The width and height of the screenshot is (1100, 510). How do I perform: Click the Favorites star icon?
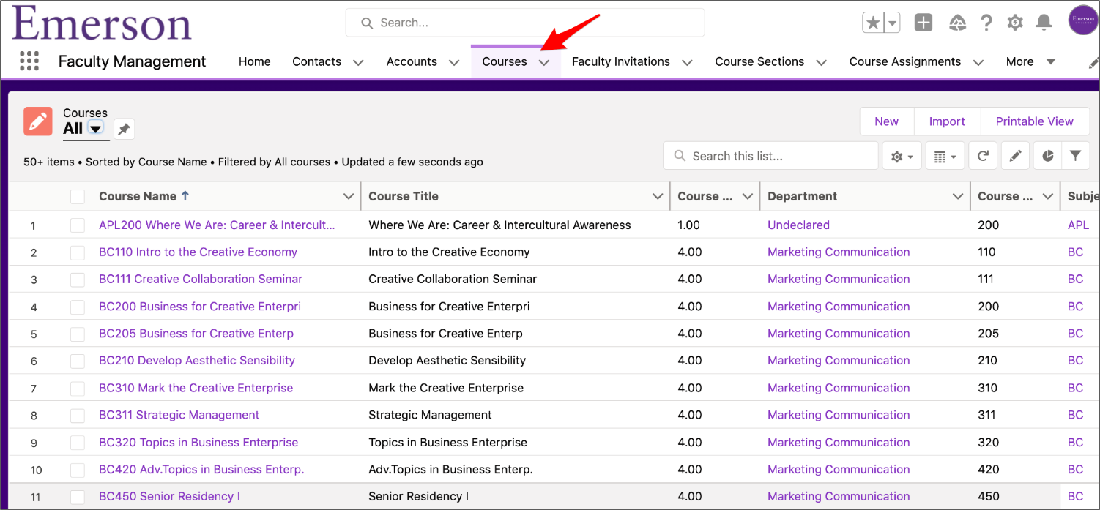point(874,23)
